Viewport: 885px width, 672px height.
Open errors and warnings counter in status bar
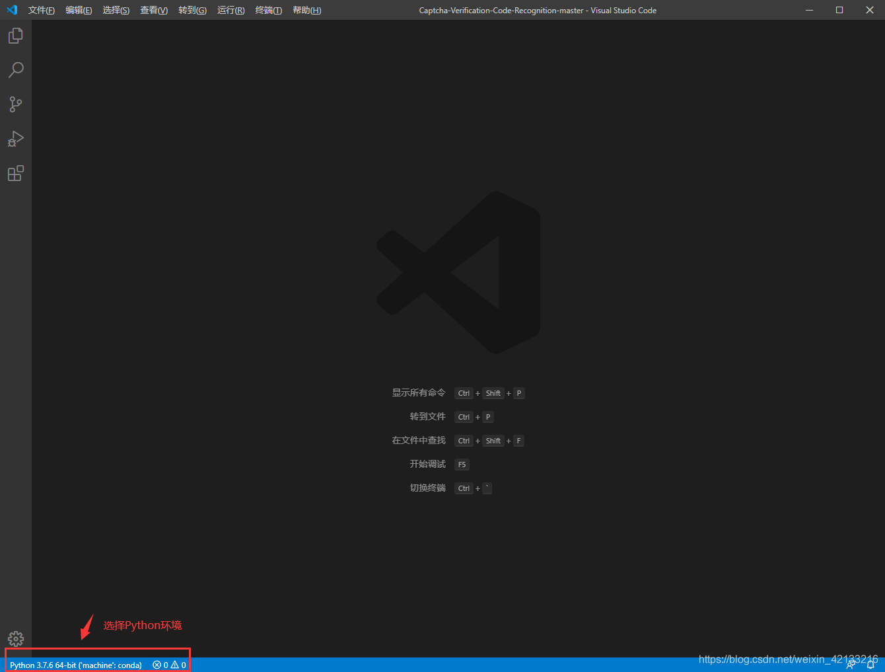[x=169, y=665]
